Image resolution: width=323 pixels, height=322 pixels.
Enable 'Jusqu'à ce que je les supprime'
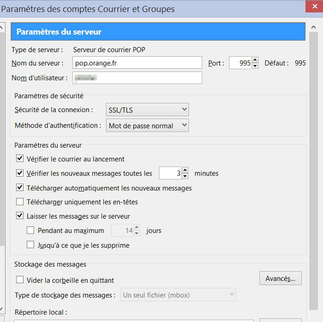click(30, 245)
